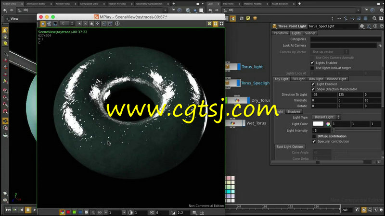Stop playback with the highlighted stop button

click(28, 210)
